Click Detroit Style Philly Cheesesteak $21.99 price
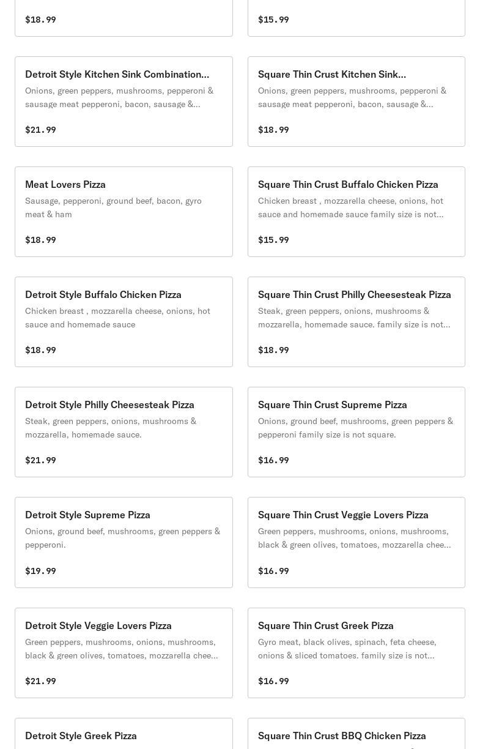Viewport: 480px width, 749px height. pyautogui.click(x=40, y=460)
